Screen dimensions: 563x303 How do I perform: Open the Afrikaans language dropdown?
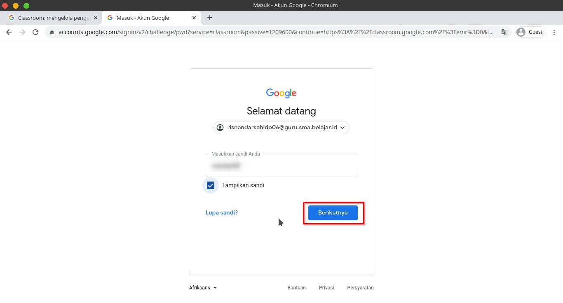click(x=203, y=288)
